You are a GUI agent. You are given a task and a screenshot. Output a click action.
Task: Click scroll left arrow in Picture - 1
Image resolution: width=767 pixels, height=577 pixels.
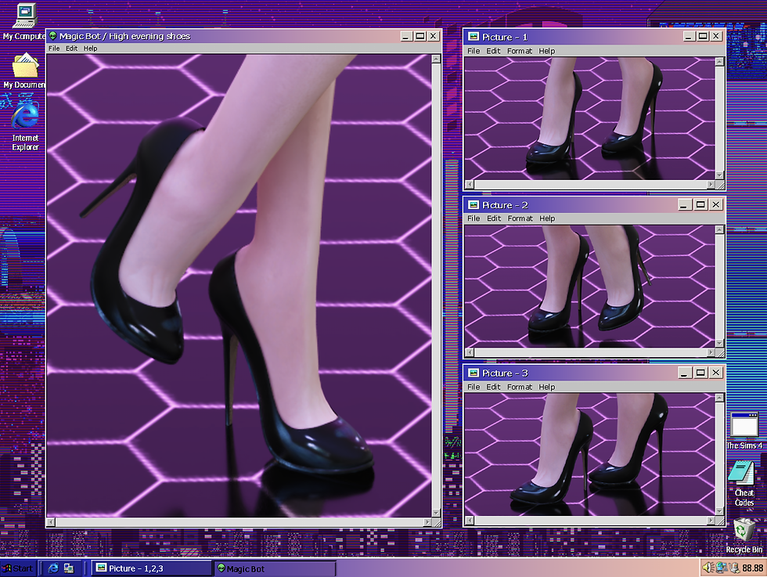pos(469,185)
